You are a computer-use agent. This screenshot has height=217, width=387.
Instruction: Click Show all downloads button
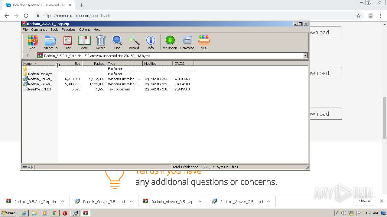click(x=365, y=201)
